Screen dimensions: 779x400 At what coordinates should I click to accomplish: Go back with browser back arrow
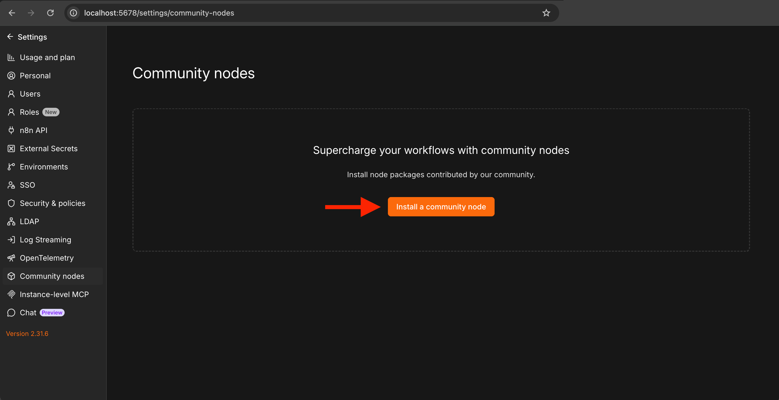click(x=12, y=13)
